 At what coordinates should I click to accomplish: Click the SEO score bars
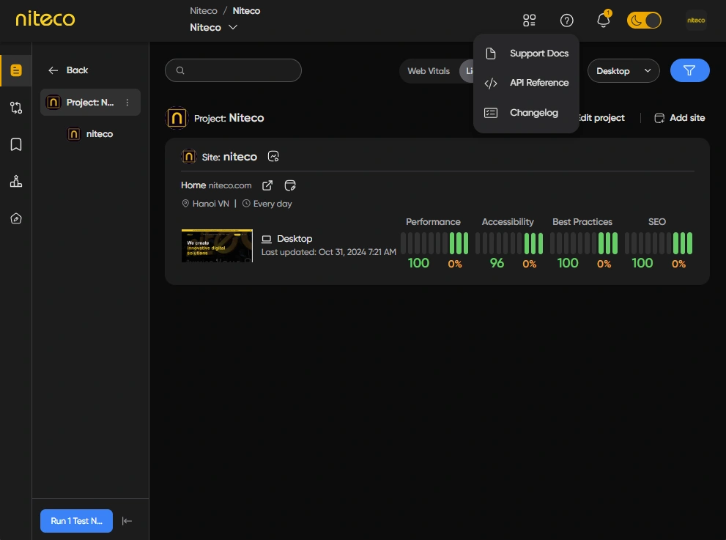click(x=659, y=243)
